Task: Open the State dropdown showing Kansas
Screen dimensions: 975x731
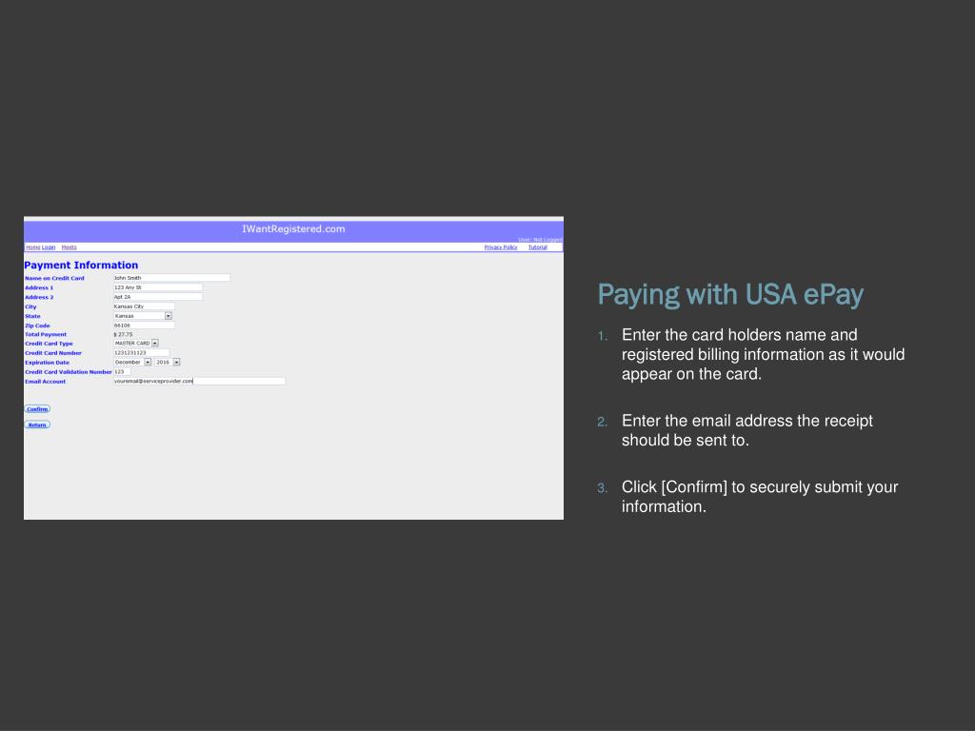Action: [143, 316]
